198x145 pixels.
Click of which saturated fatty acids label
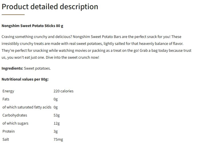click(27, 107)
